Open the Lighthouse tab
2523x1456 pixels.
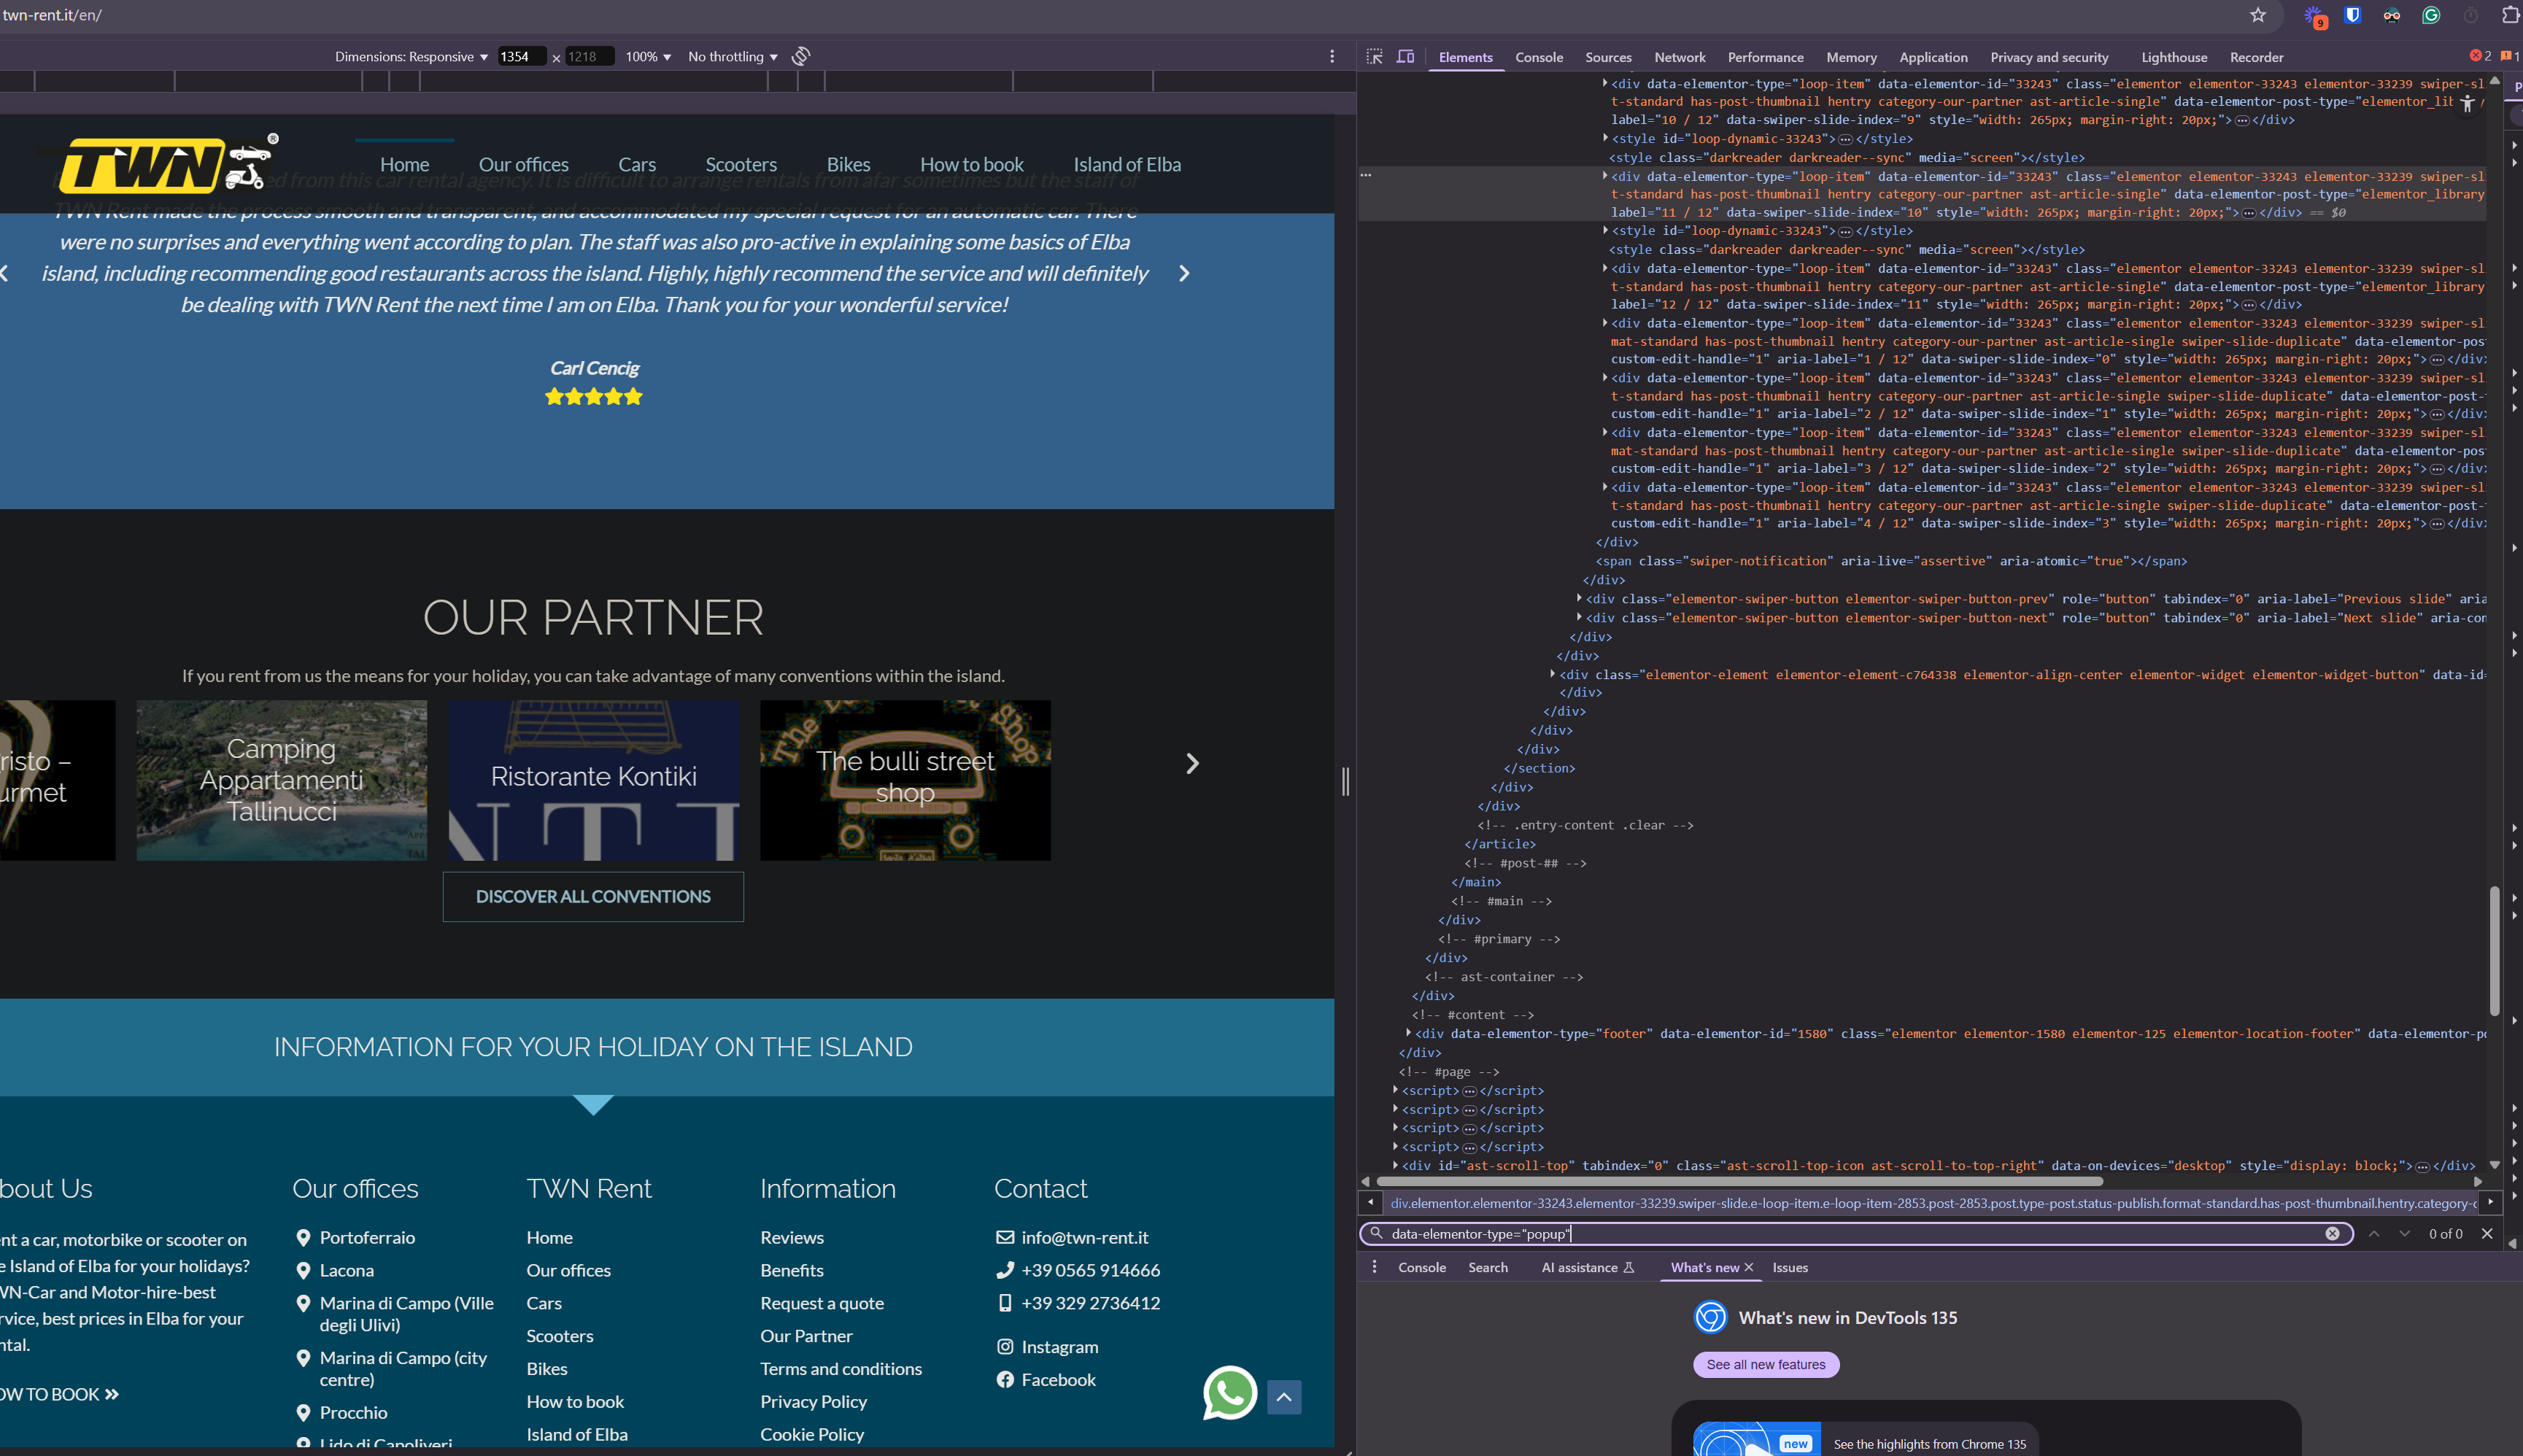click(x=2174, y=57)
